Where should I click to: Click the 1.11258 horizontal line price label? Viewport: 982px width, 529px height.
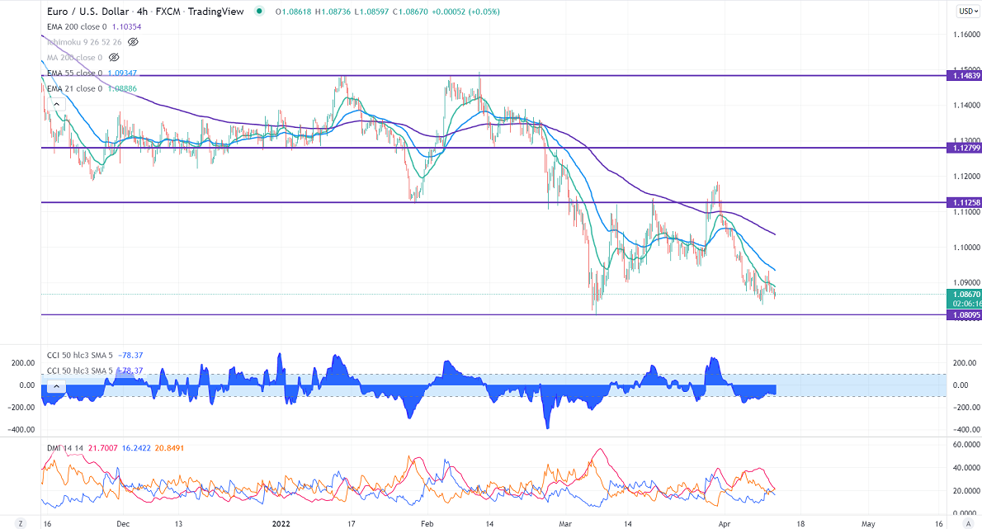click(x=965, y=203)
